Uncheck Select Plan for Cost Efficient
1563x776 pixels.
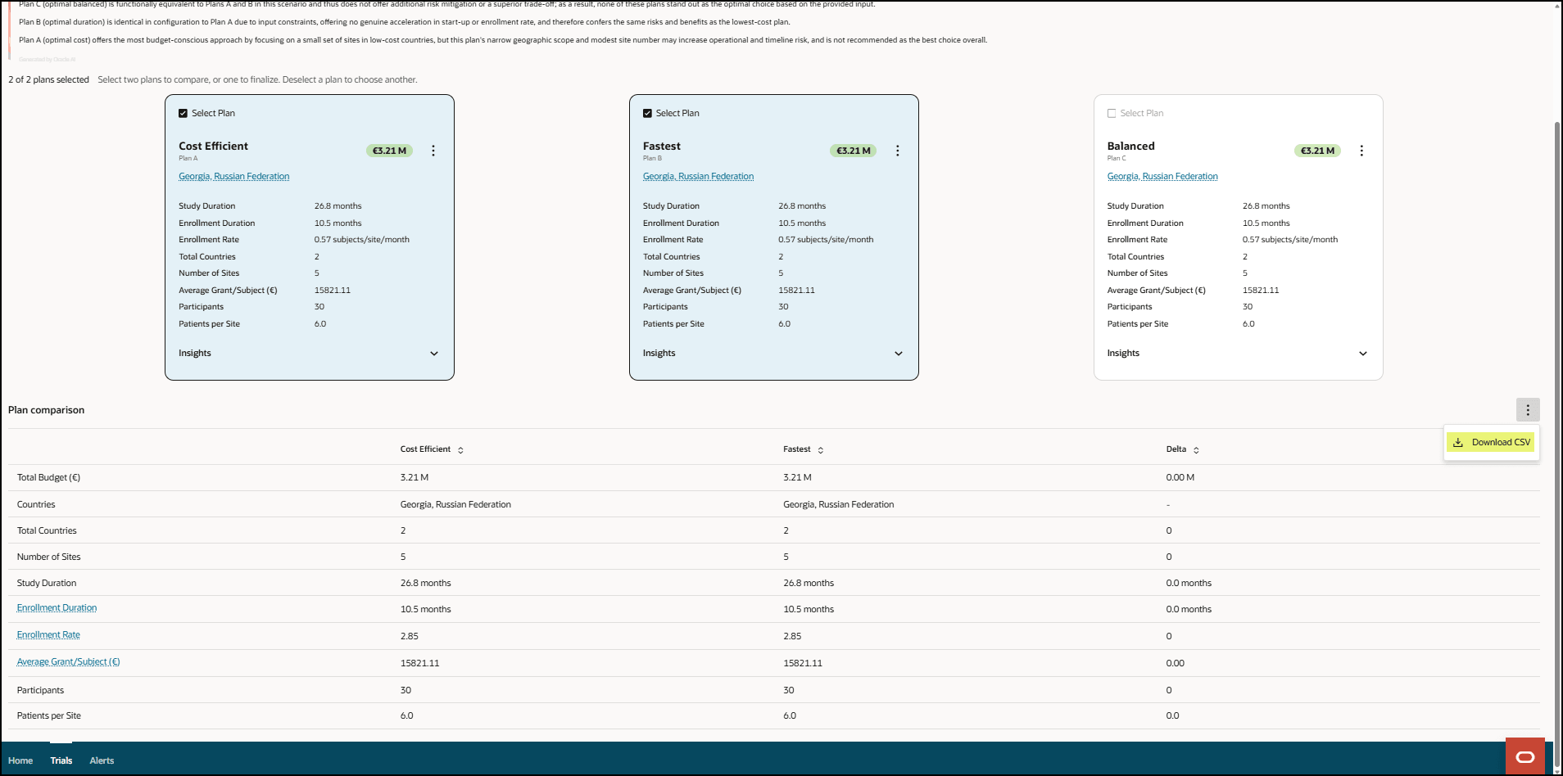183,114
